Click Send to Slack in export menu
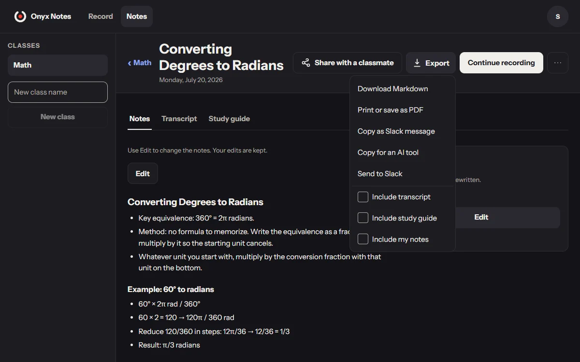Image resolution: width=580 pixels, height=362 pixels. coord(403,174)
